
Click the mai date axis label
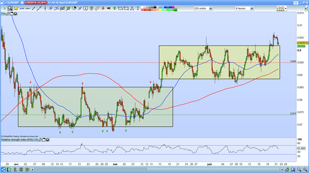pyautogui.click(x=115, y=164)
